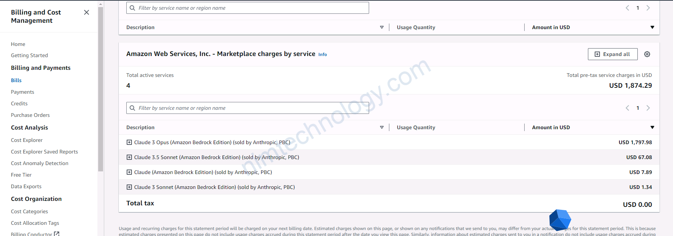Click the Expand all button
The height and width of the screenshot is (236, 673).
click(612, 54)
